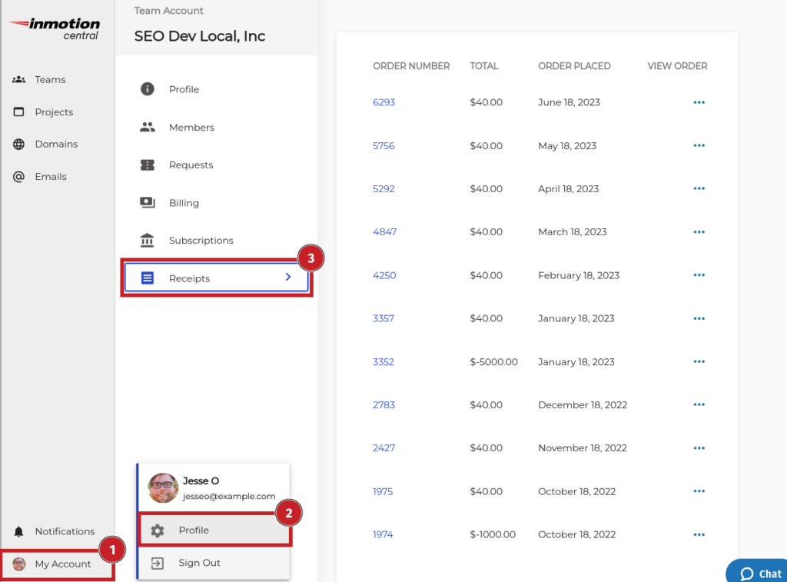Select the Emails icon in the sidebar
Screen dimensions: 787x582
tap(18, 176)
